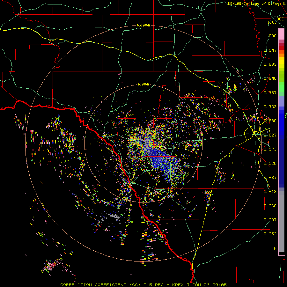Click the 0.627 scale value
287x287 pixels.
coord(270,135)
